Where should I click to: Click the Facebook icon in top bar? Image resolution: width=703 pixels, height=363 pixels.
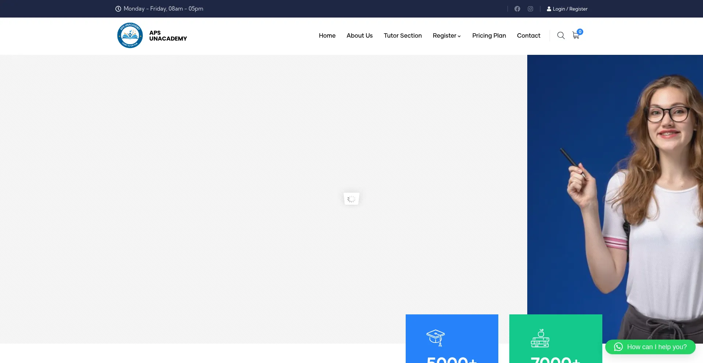tap(517, 9)
